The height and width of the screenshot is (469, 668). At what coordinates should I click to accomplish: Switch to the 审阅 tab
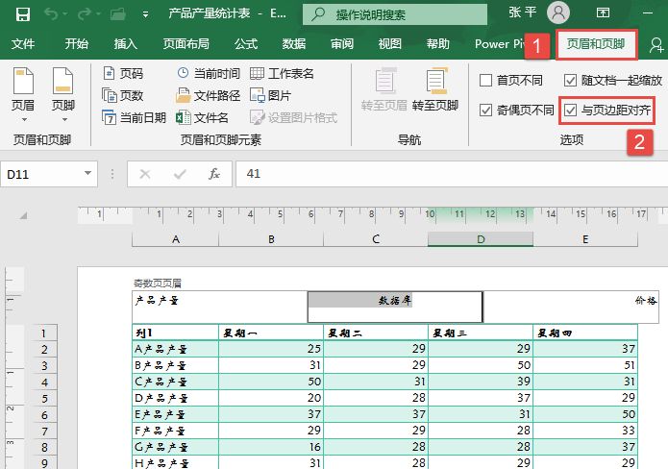pos(342,44)
